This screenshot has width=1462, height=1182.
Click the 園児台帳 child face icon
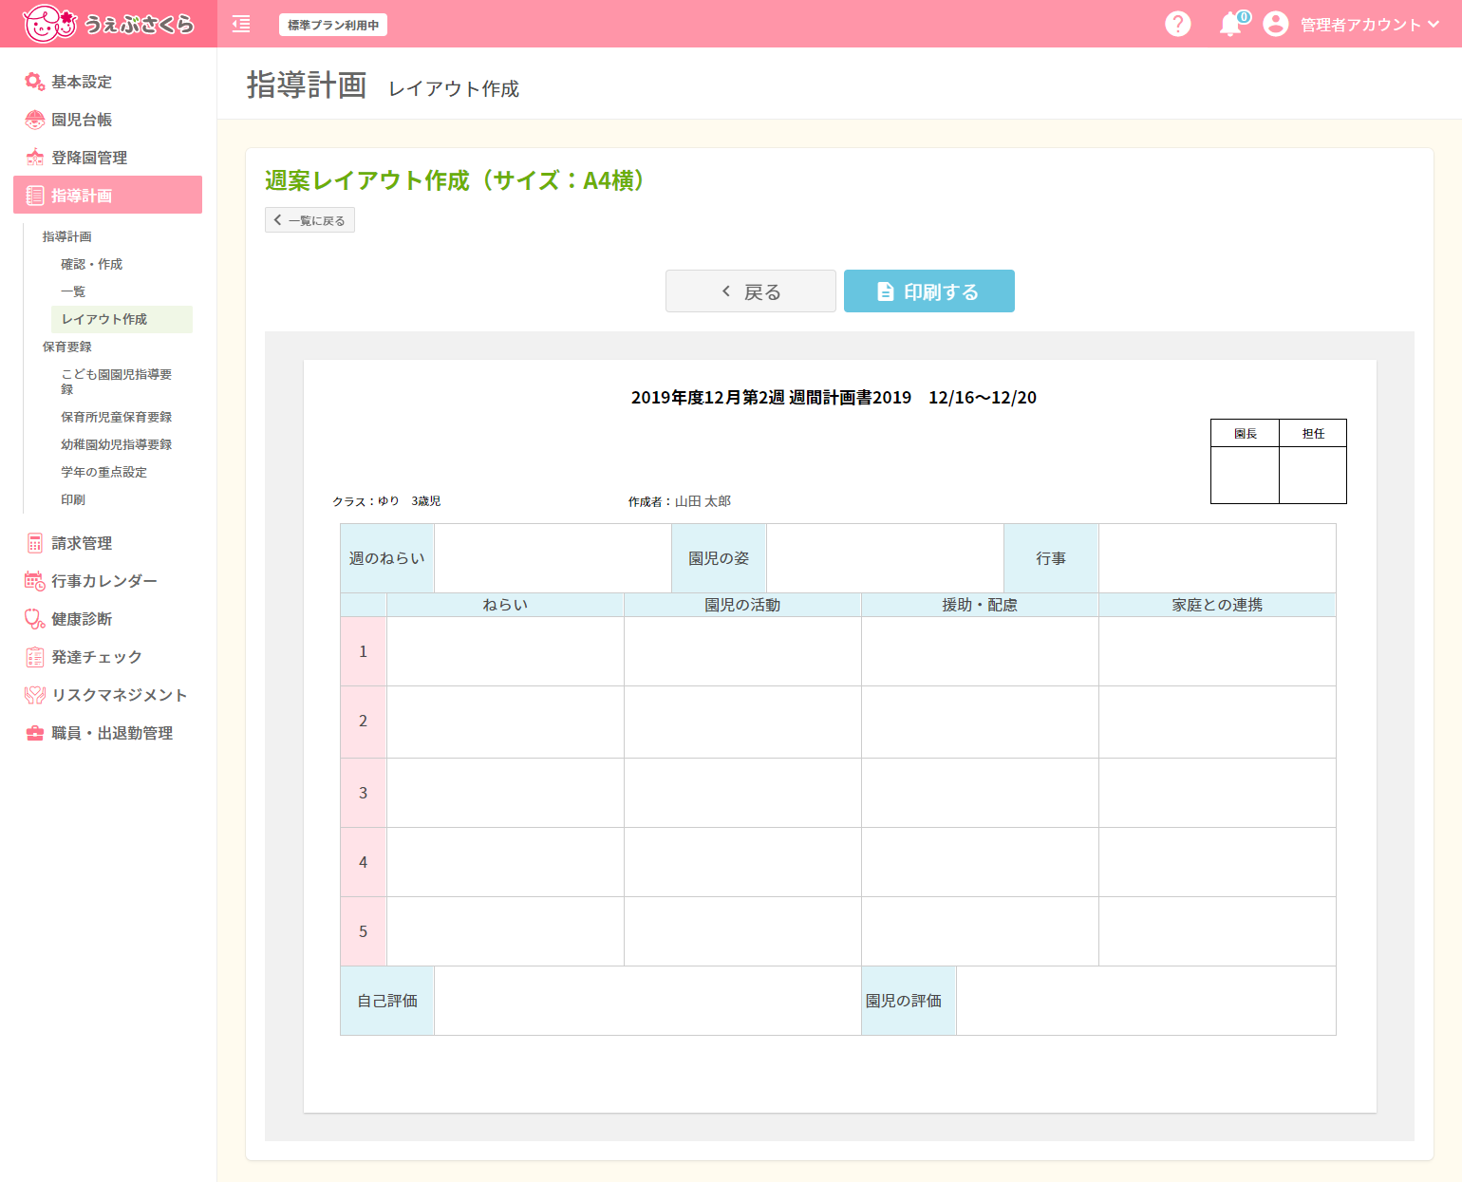(x=35, y=120)
